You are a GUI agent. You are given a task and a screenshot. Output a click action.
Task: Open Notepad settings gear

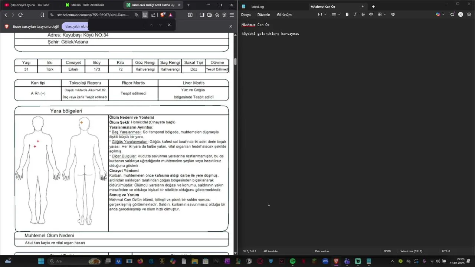(x=469, y=14)
